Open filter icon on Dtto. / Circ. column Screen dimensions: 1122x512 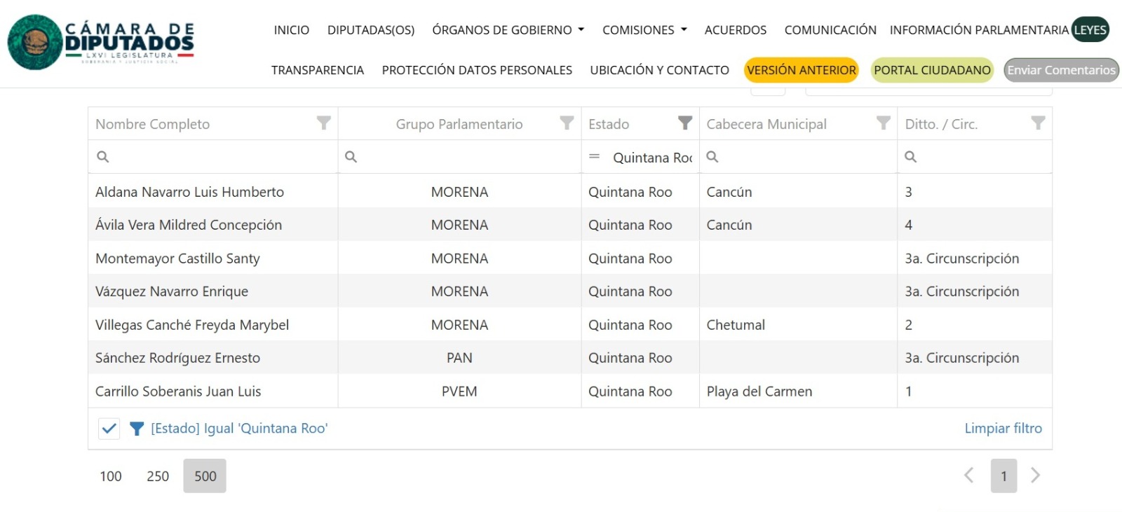click(1038, 123)
